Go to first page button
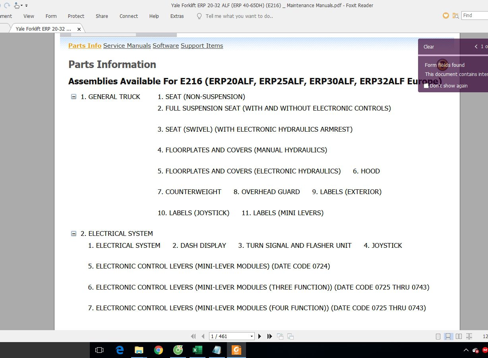This screenshot has height=358, width=488. point(194,337)
